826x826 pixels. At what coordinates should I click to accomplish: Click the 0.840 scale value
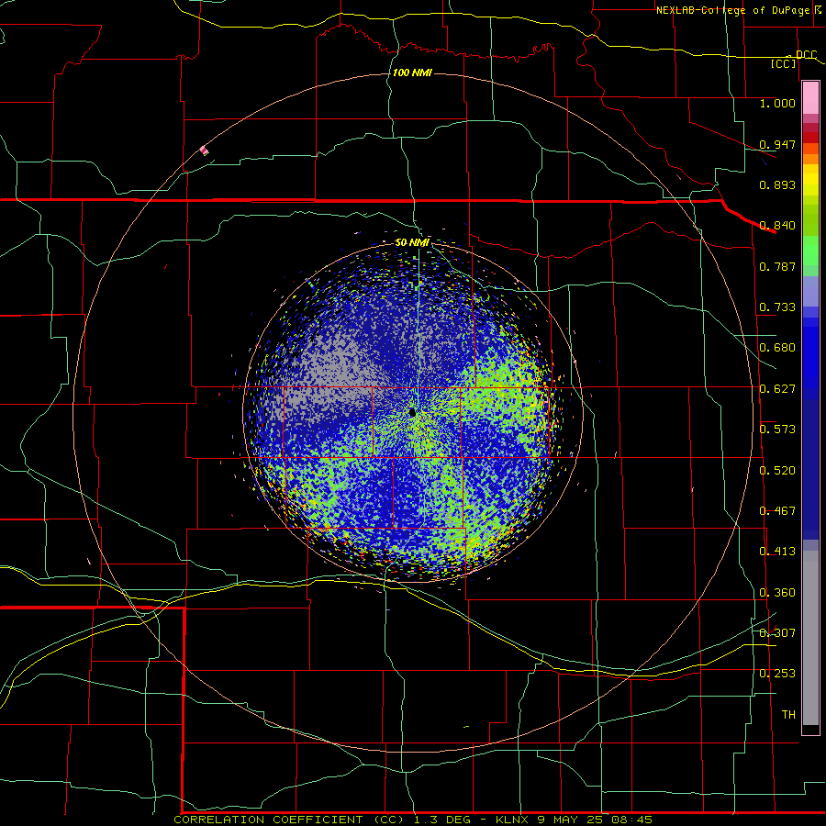pos(777,226)
